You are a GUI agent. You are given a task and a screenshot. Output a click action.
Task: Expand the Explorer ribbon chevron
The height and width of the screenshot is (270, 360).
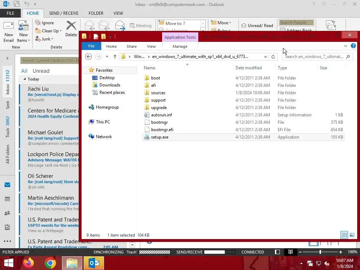346,46
